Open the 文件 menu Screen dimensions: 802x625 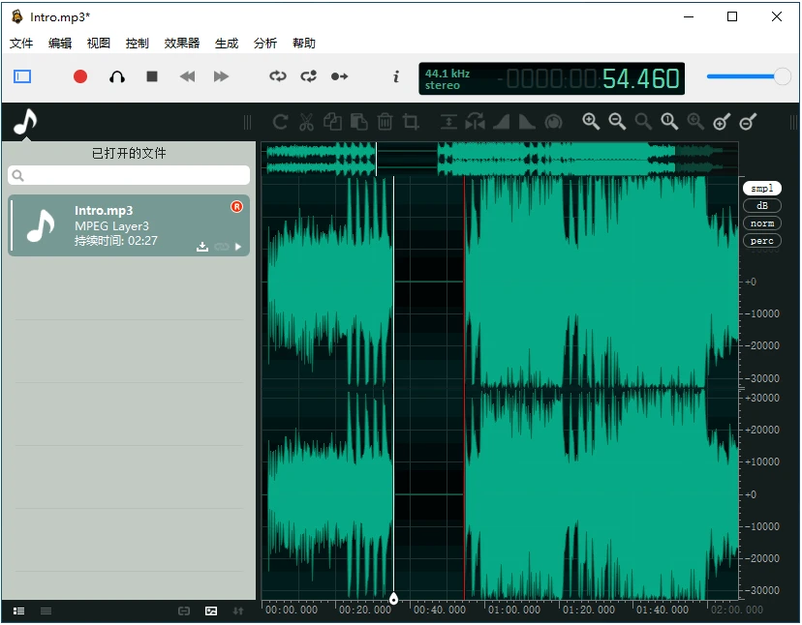(21, 43)
